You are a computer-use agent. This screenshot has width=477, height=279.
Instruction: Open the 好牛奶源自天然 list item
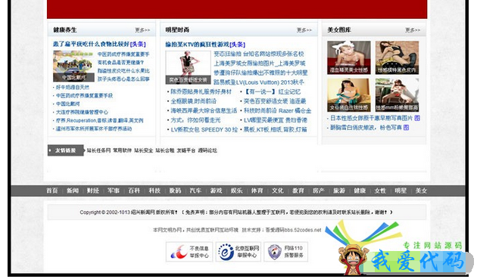[73, 88]
